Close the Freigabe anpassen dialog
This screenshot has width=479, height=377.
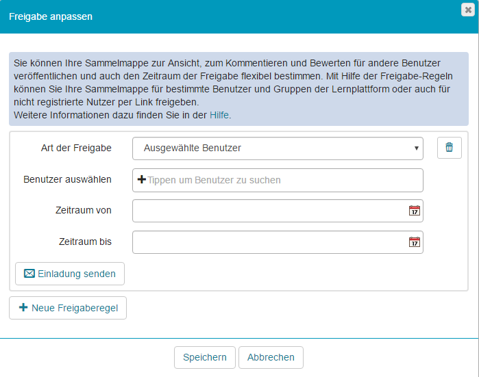[467, 10]
